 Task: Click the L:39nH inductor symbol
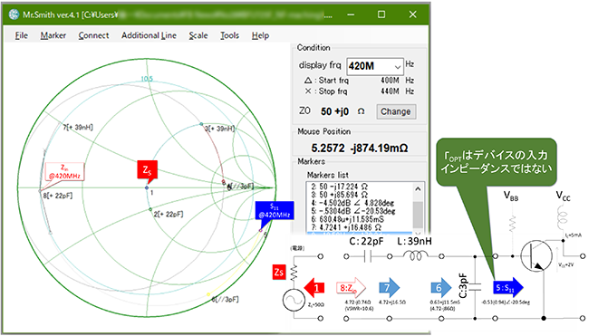point(415,256)
